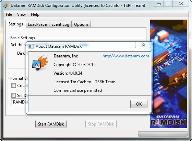Click the Dataram, Inc heading
This screenshot has height=141, width=192.
click(65, 56)
